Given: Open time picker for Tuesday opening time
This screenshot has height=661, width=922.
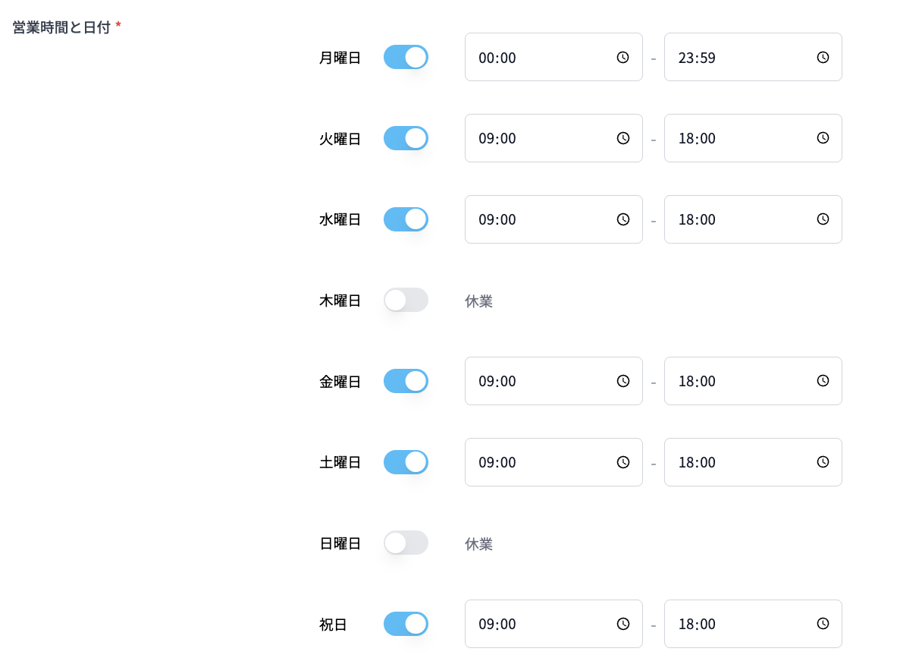Looking at the screenshot, I should 623,138.
